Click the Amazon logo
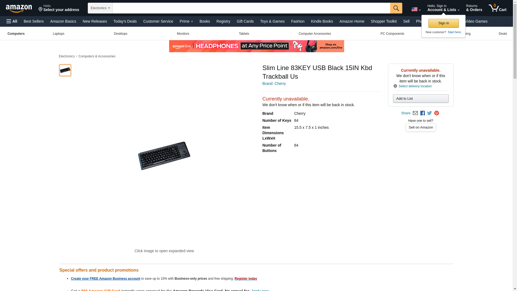This screenshot has height=291, width=517. click(x=19, y=8)
